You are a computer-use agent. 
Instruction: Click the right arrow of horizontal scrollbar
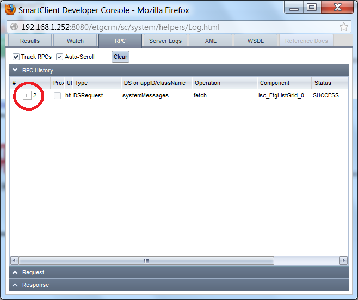coord(343,261)
